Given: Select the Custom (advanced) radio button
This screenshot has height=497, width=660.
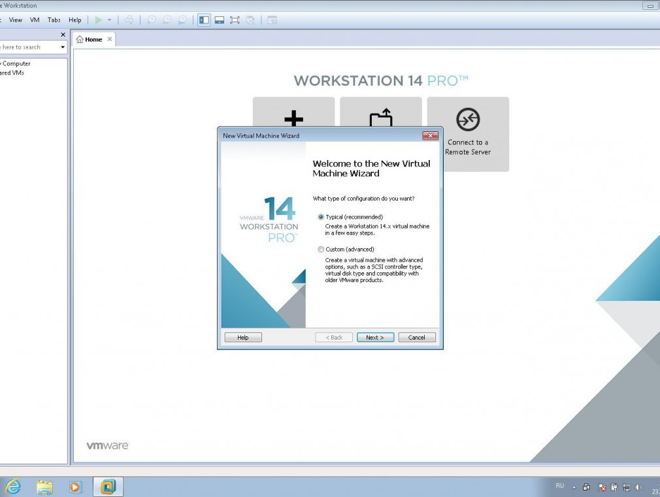Looking at the screenshot, I should pos(321,249).
